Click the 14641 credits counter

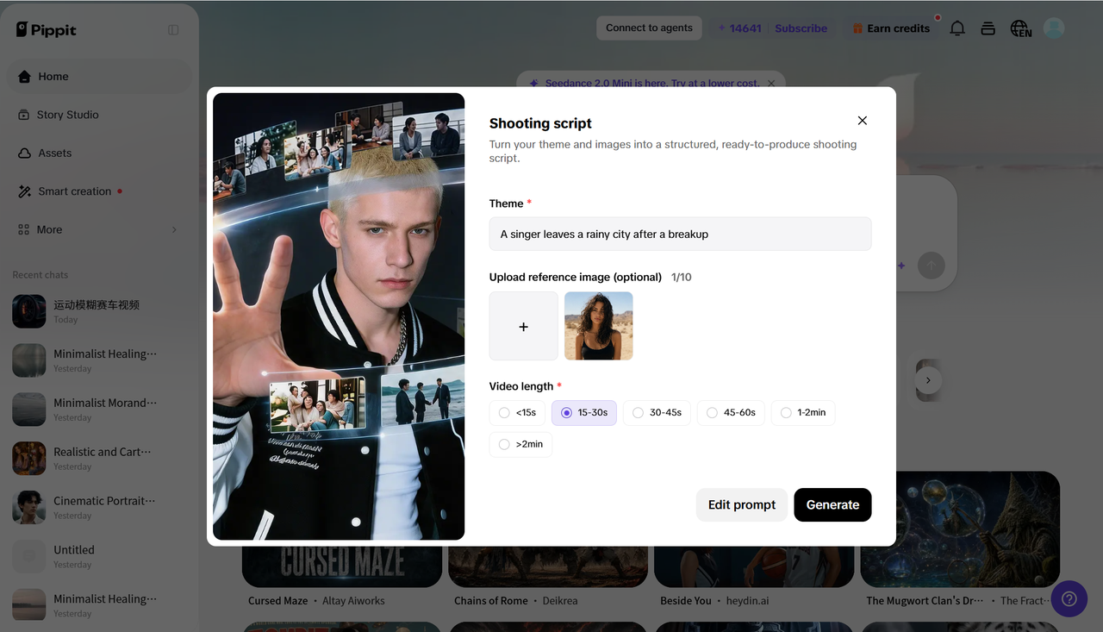740,28
